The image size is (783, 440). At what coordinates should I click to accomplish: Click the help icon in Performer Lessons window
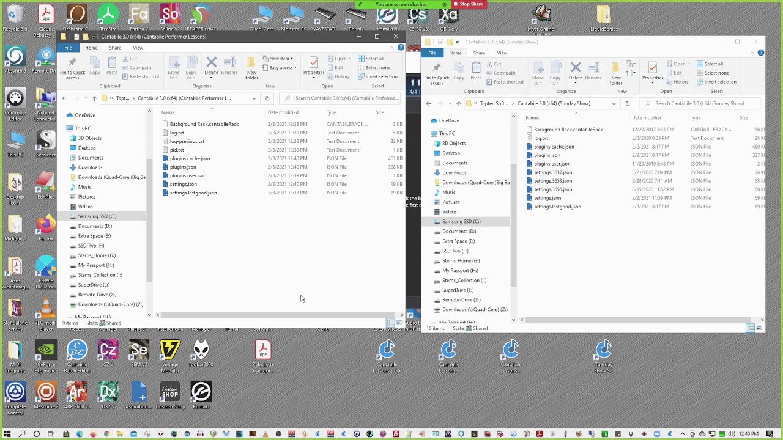click(x=399, y=48)
